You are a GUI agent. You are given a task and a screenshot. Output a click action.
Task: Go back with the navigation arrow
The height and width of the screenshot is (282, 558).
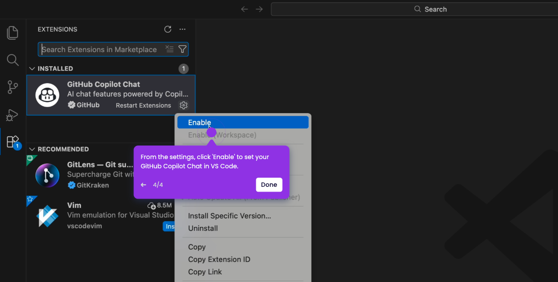(x=245, y=9)
